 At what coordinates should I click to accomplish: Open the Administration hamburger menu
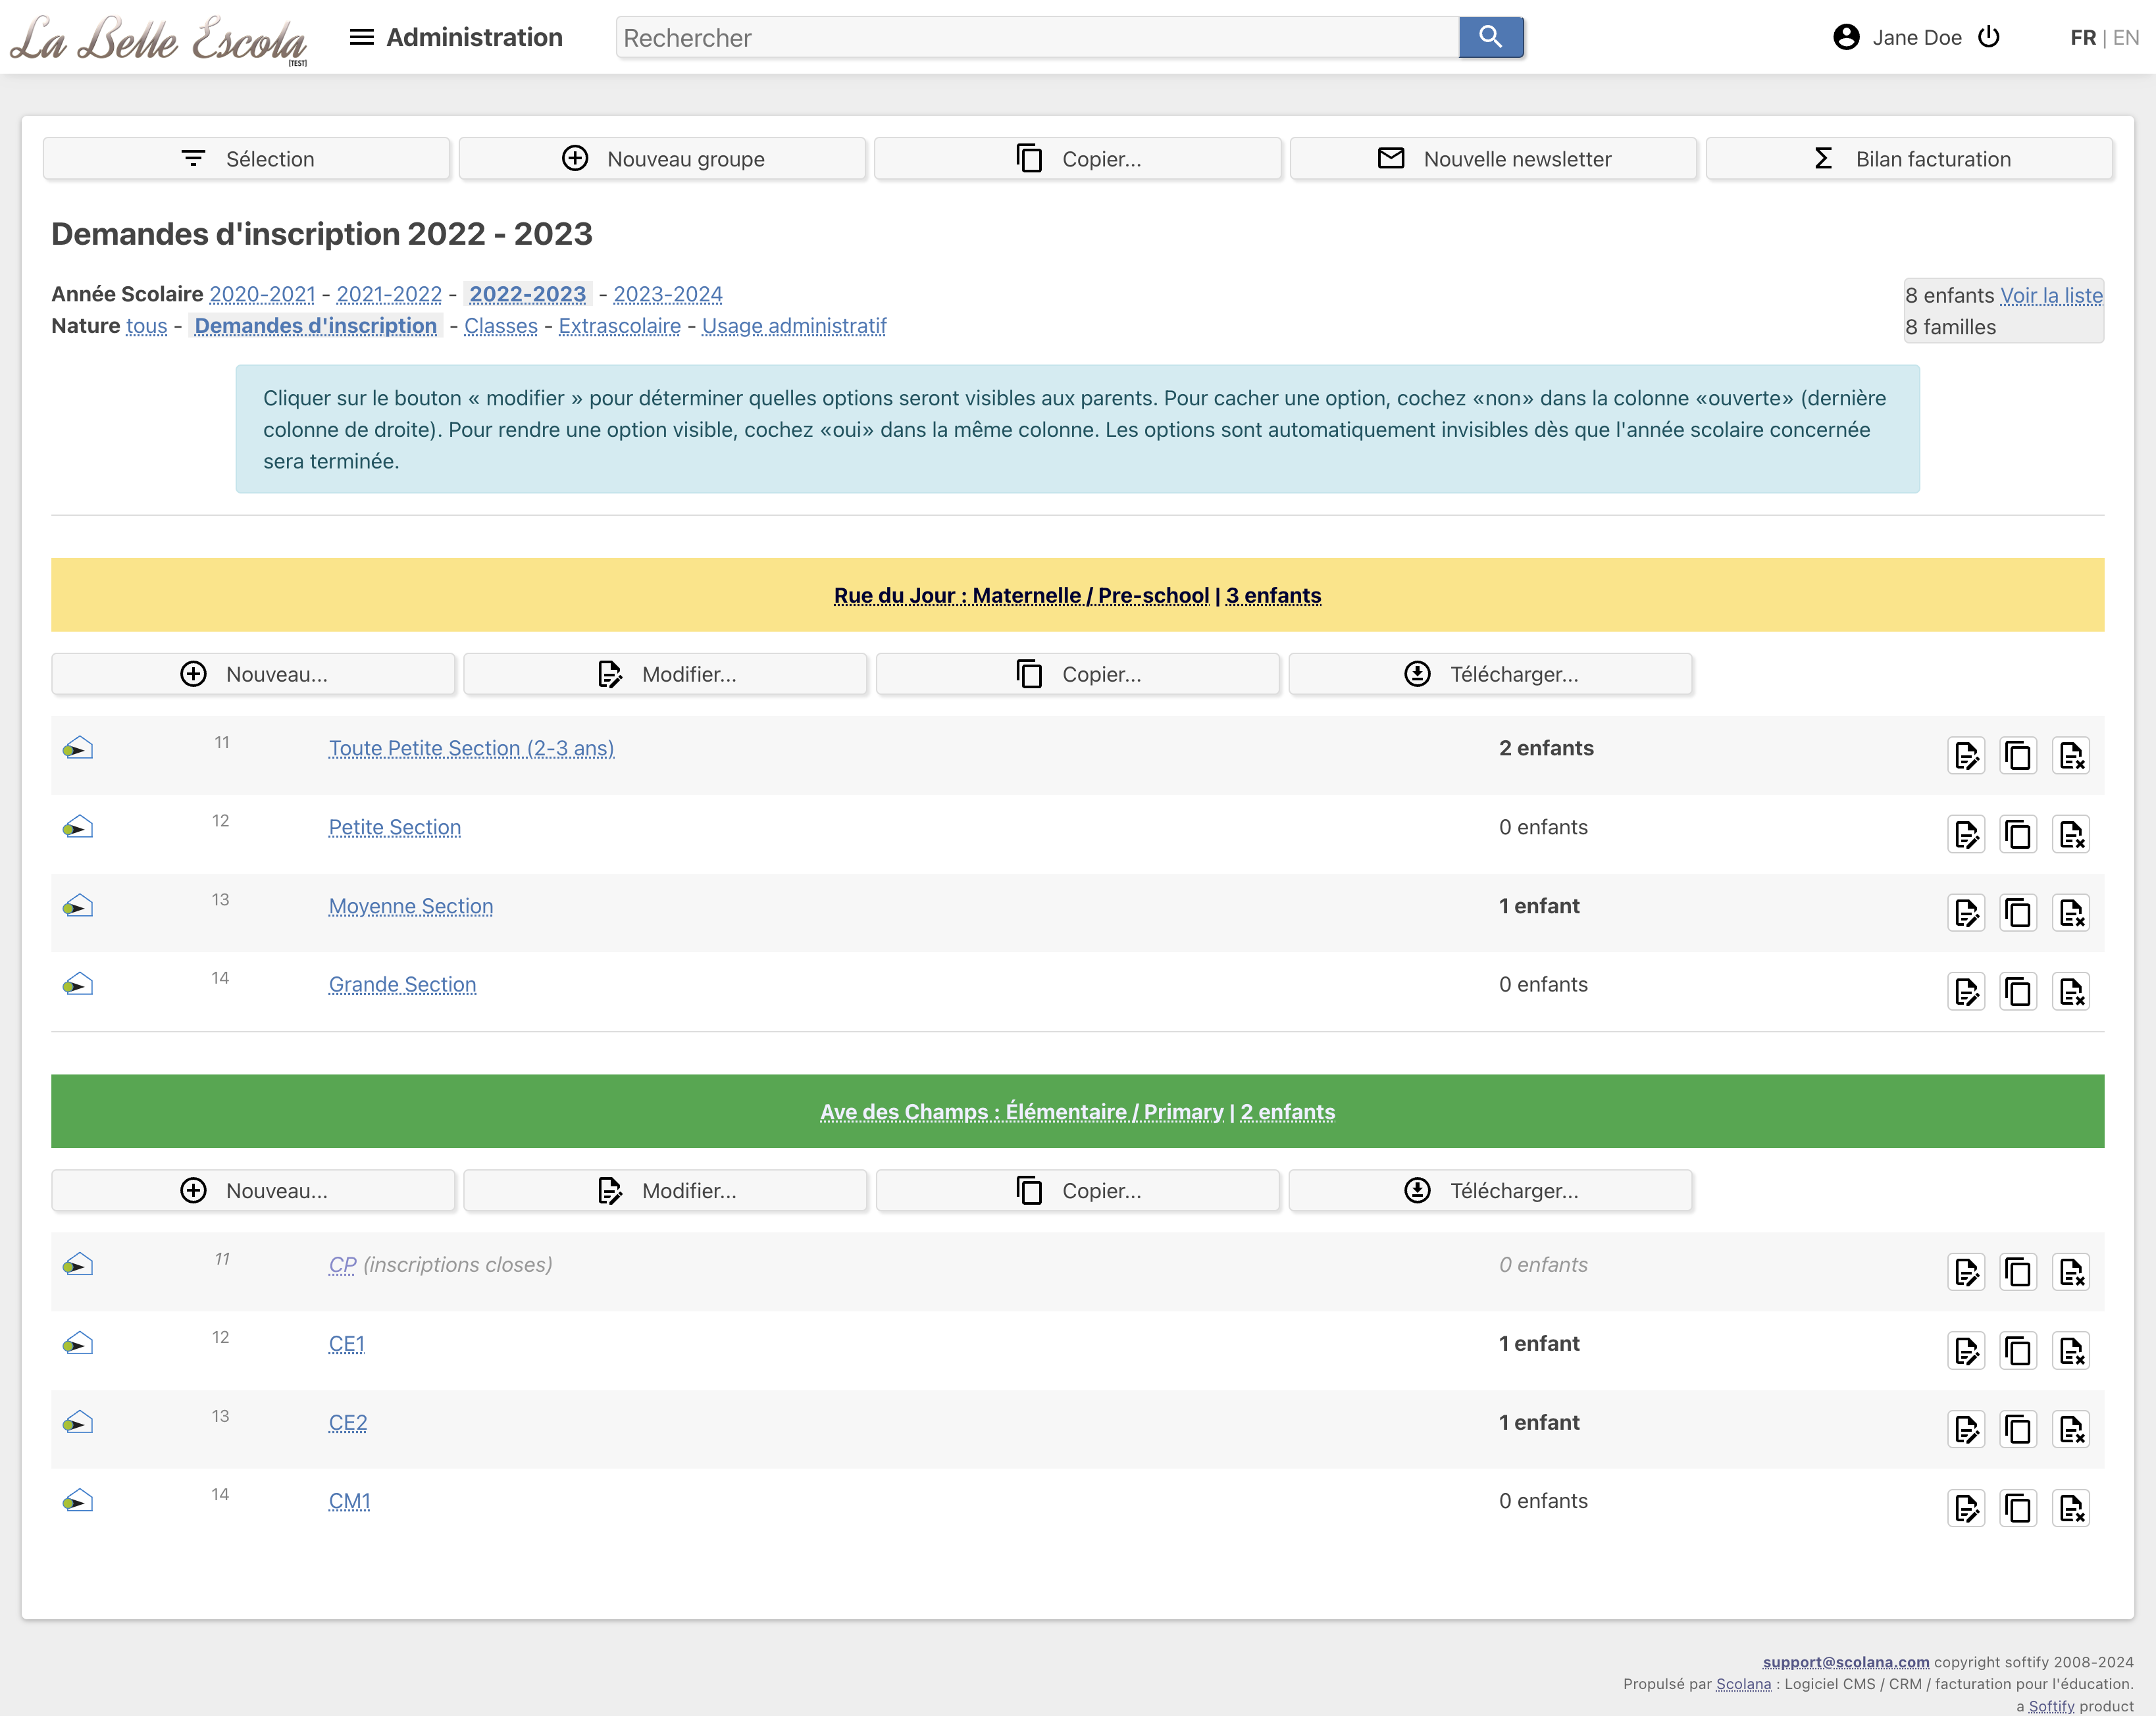(x=361, y=37)
